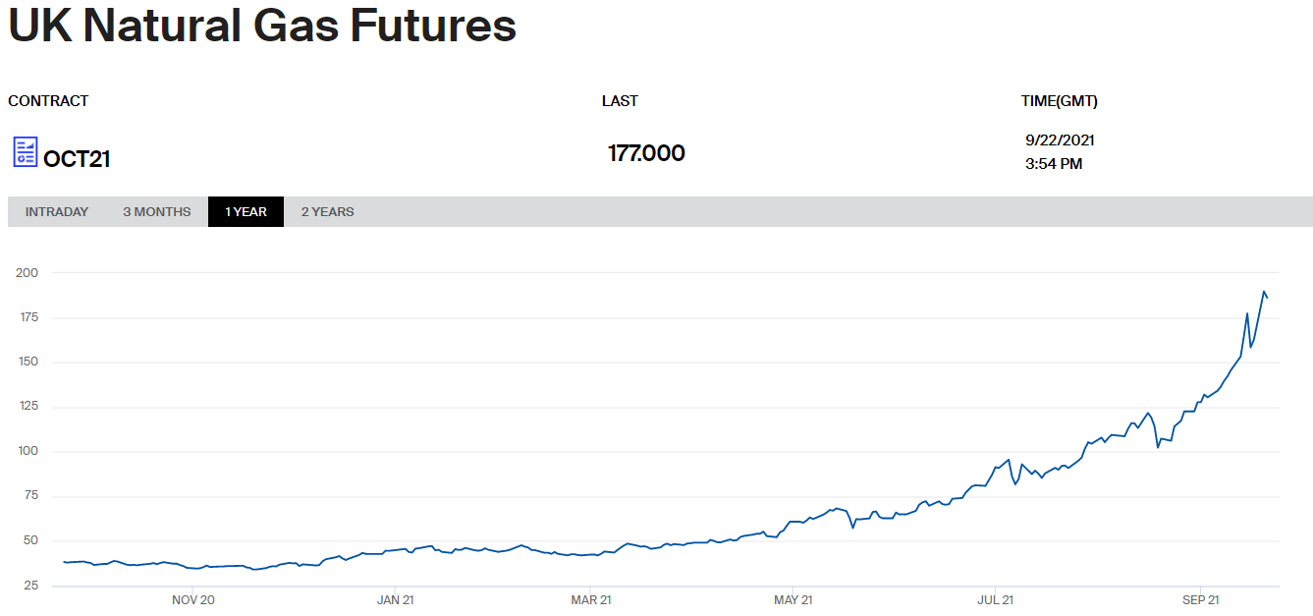Click the UK Natural Gas Futures heading

[x=262, y=27]
